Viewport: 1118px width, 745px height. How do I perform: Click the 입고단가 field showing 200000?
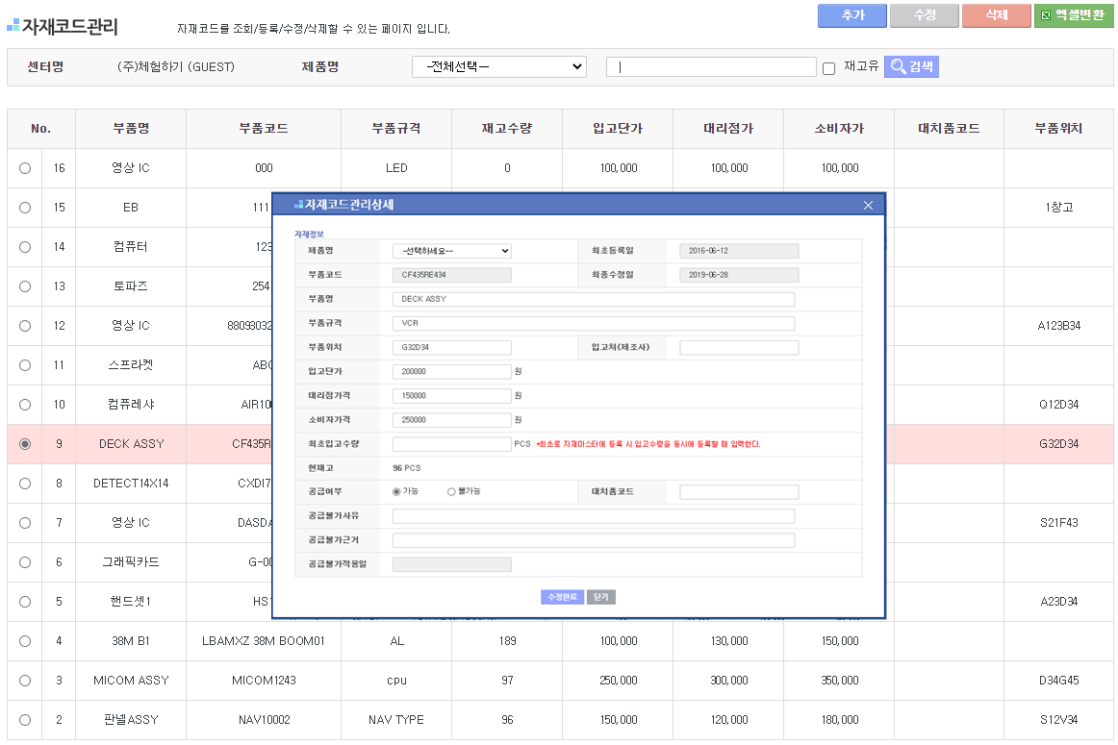(451, 371)
